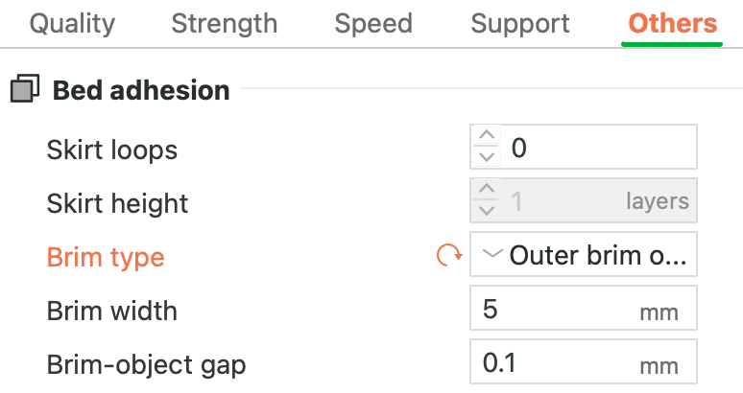Increase Skirt loops with the up arrow
743x393 pixels.
point(487,136)
